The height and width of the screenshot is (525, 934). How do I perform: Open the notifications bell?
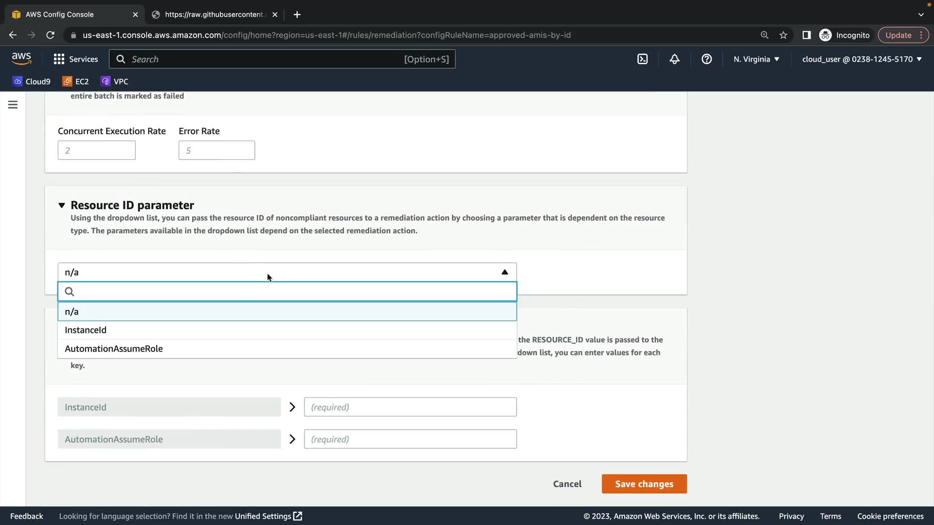pos(674,59)
